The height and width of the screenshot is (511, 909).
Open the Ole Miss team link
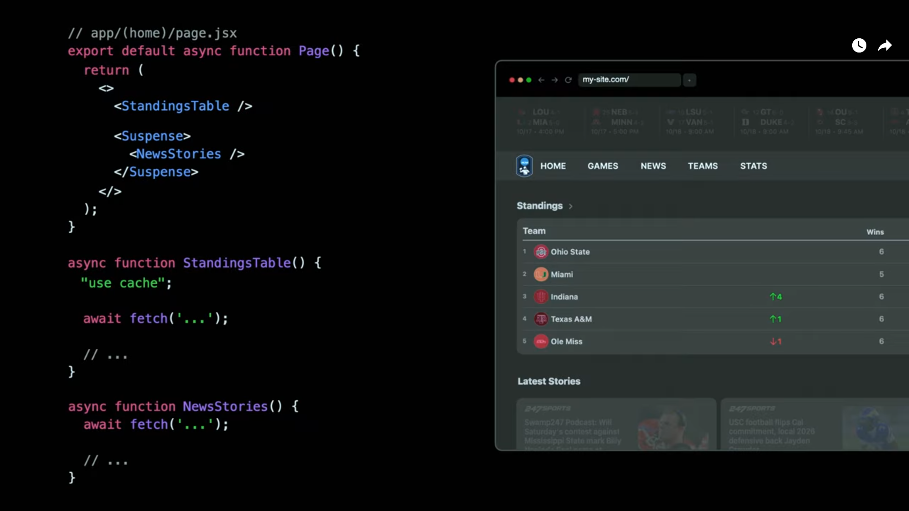point(566,342)
